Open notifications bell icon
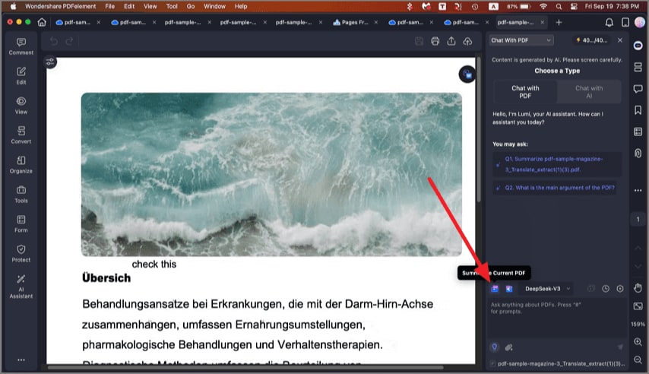649x374 pixels. pyautogui.click(x=609, y=22)
